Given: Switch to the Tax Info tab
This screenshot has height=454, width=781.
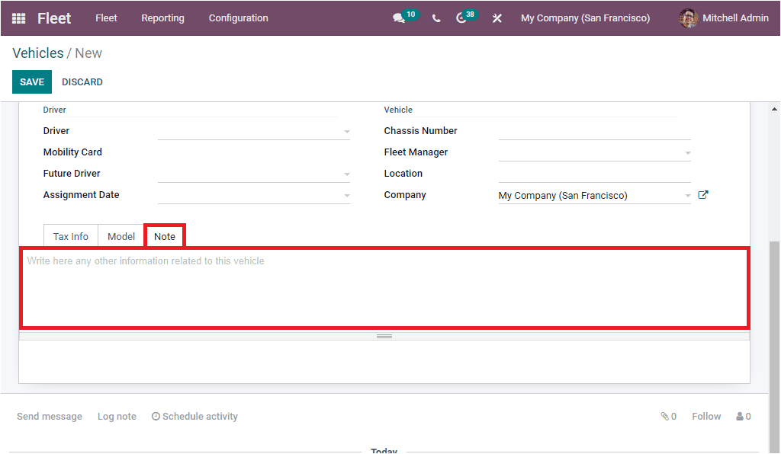Looking at the screenshot, I should [x=70, y=236].
